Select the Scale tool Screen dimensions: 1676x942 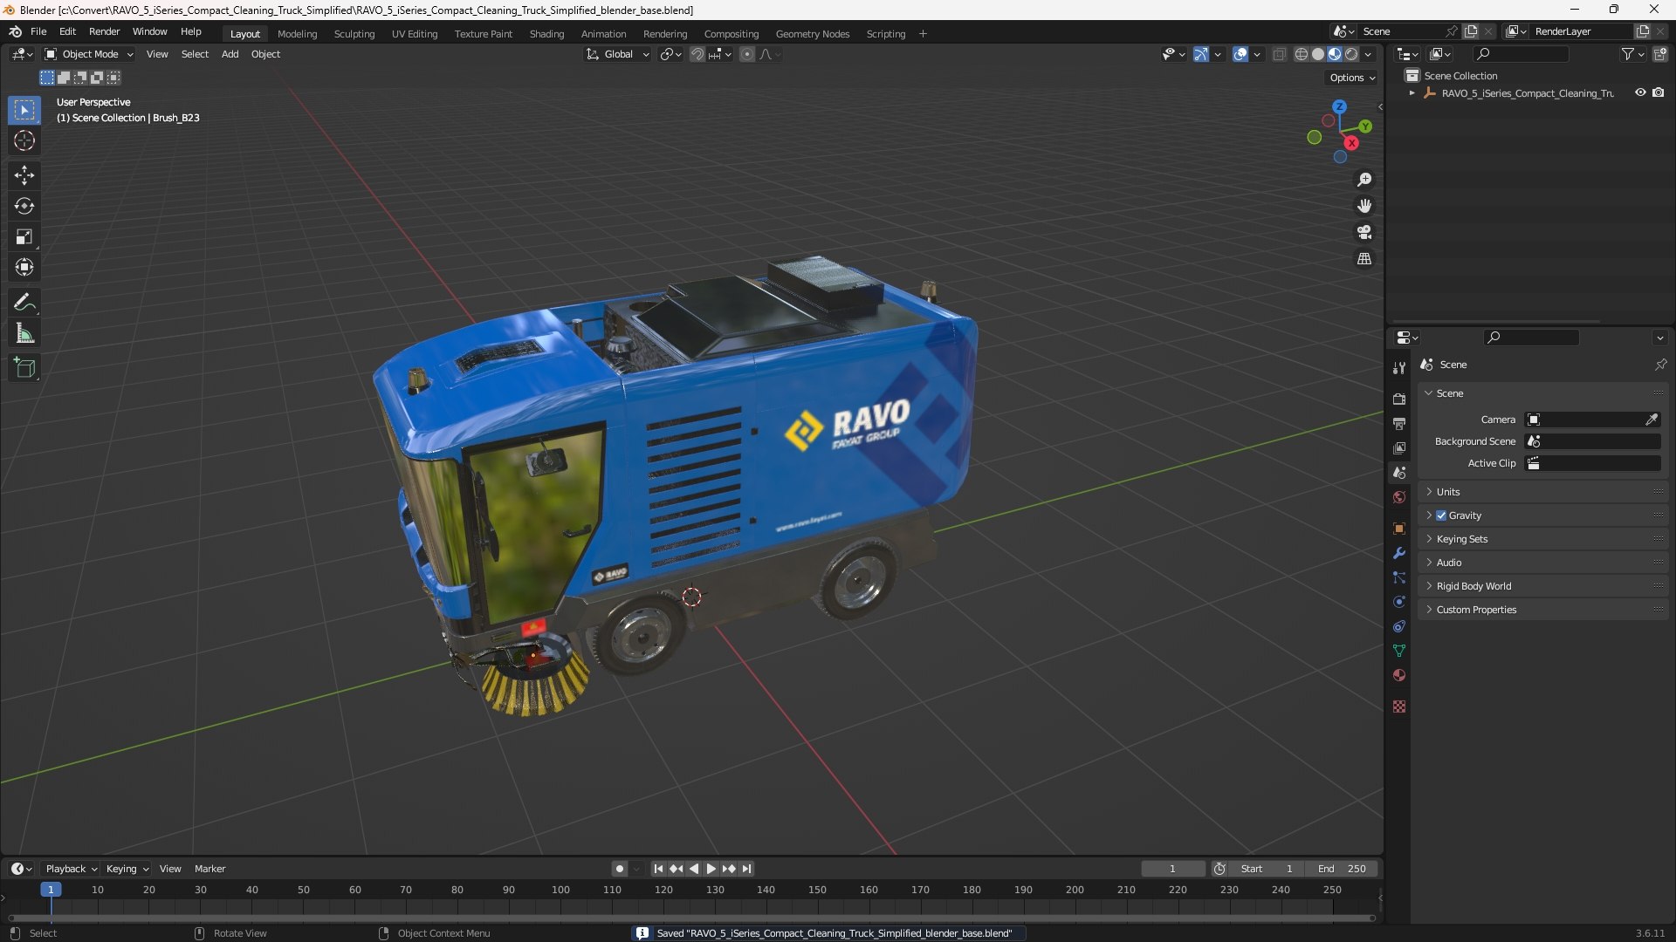tap(24, 236)
